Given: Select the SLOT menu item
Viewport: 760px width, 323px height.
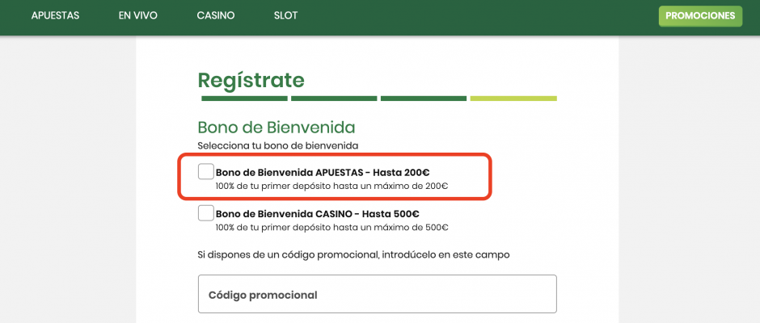Looking at the screenshot, I should point(285,15).
